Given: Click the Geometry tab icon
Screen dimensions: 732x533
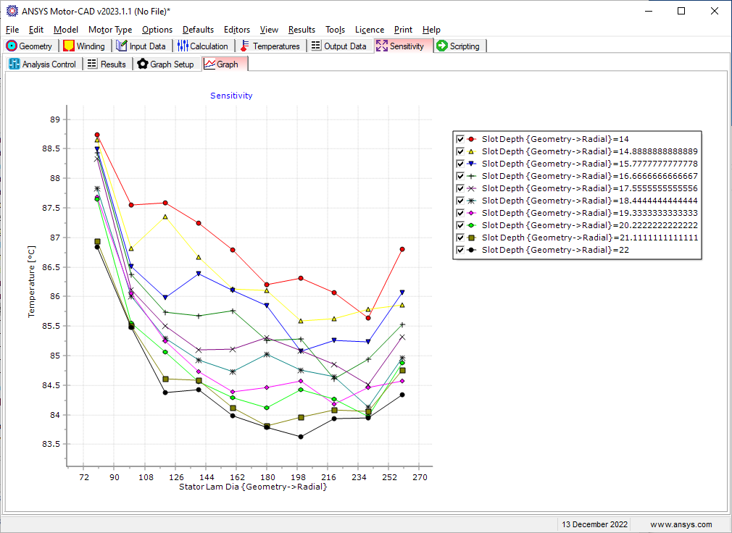Looking at the screenshot, I should [x=12, y=46].
